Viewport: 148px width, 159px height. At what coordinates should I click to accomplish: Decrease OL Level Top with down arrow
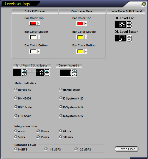click(x=129, y=26)
